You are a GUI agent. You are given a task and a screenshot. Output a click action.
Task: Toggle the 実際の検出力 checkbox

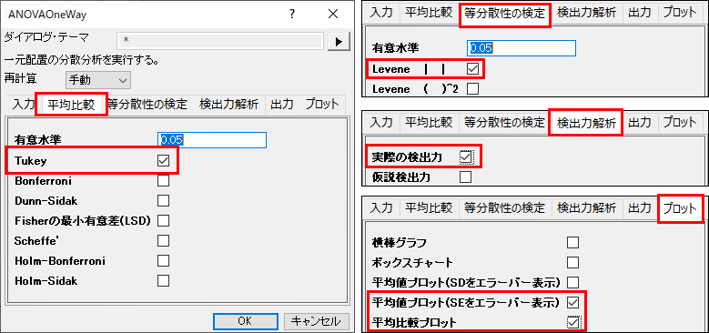[465, 156]
